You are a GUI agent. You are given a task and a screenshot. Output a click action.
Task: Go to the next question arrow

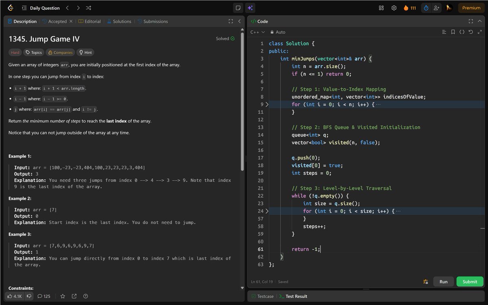78,8
